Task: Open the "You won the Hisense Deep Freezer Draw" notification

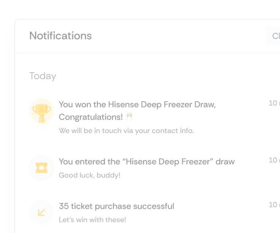Action: tap(137, 105)
